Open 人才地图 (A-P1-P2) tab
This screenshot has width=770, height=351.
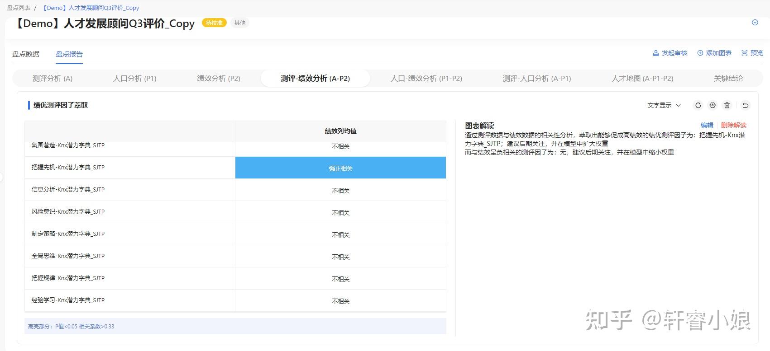[x=643, y=78]
